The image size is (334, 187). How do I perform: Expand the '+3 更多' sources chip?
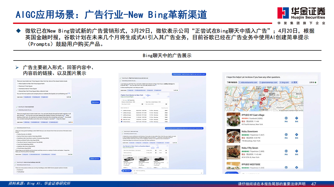coord(294,82)
